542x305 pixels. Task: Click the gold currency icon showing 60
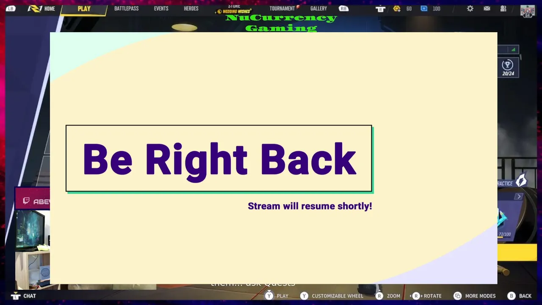pos(397,8)
